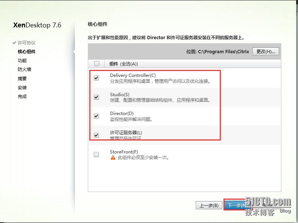Image resolution: width=298 pixels, height=223 pixels.
Task: Click the 许可证服务器(L) label text
Action: (x=126, y=132)
